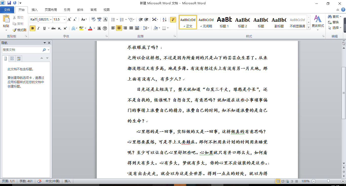Apply distributed alignment
Image resolution: width=346 pixels, height=186 pixels.
pyautogui.click(x=137, y=28)
